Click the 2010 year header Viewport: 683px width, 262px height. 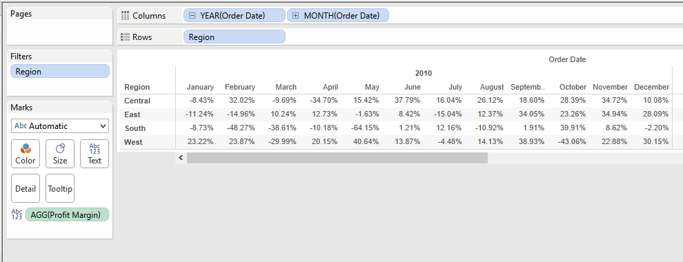[x=424, y=73]
